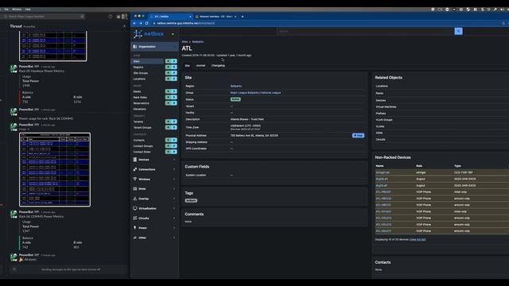The width and height of the screenshot is (509, 286).
Task: Click the NetBox logo in sidebar
Action: (149, 33)
